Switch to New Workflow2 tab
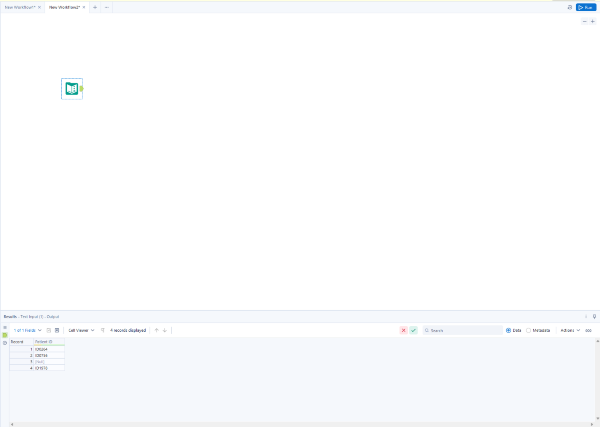 click(64, 7)
